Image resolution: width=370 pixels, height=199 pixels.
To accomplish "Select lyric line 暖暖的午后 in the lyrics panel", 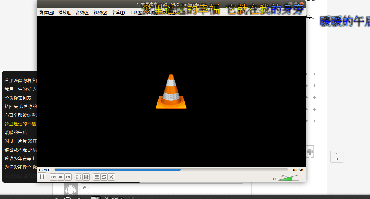I will pyautogui.click(x=16, y=132).
